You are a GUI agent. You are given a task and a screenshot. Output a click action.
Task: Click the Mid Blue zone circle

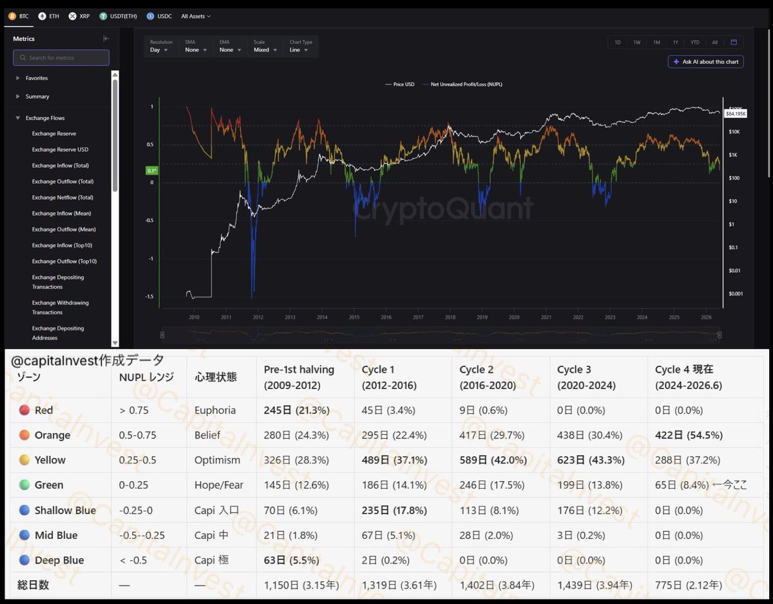[24, 535]
